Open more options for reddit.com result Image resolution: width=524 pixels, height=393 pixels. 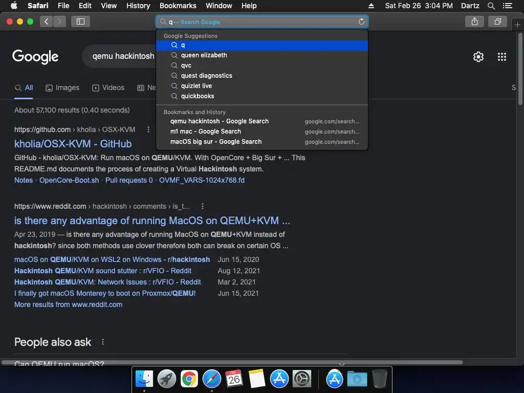click(x=203, y=207)
